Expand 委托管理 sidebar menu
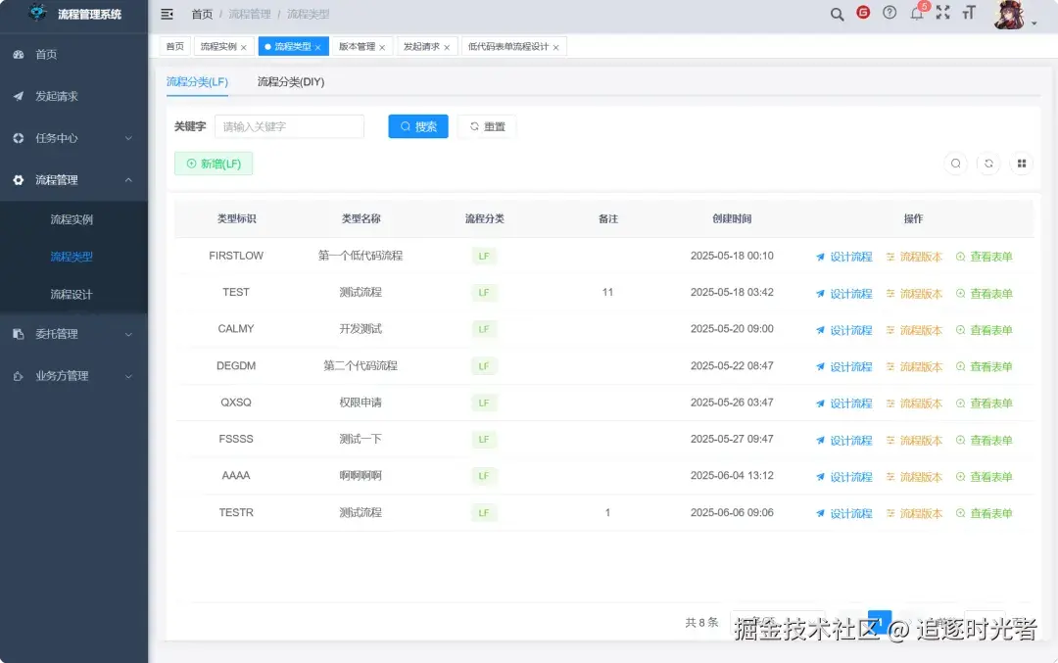 [x=73, y=334]
